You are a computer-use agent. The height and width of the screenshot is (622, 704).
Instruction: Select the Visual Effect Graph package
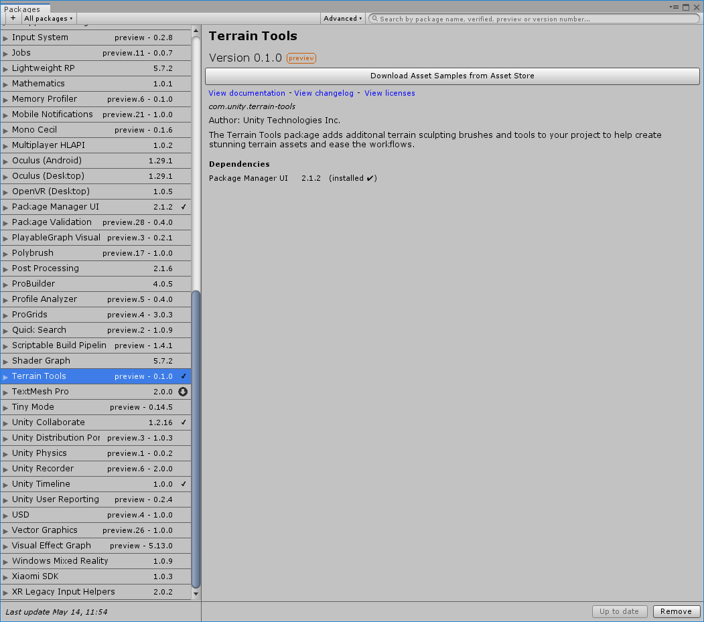(x=96, y=546)
